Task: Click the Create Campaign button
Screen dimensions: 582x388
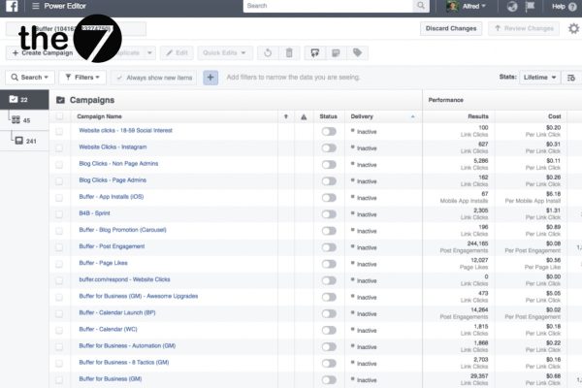Action: [x=43, y=52]
